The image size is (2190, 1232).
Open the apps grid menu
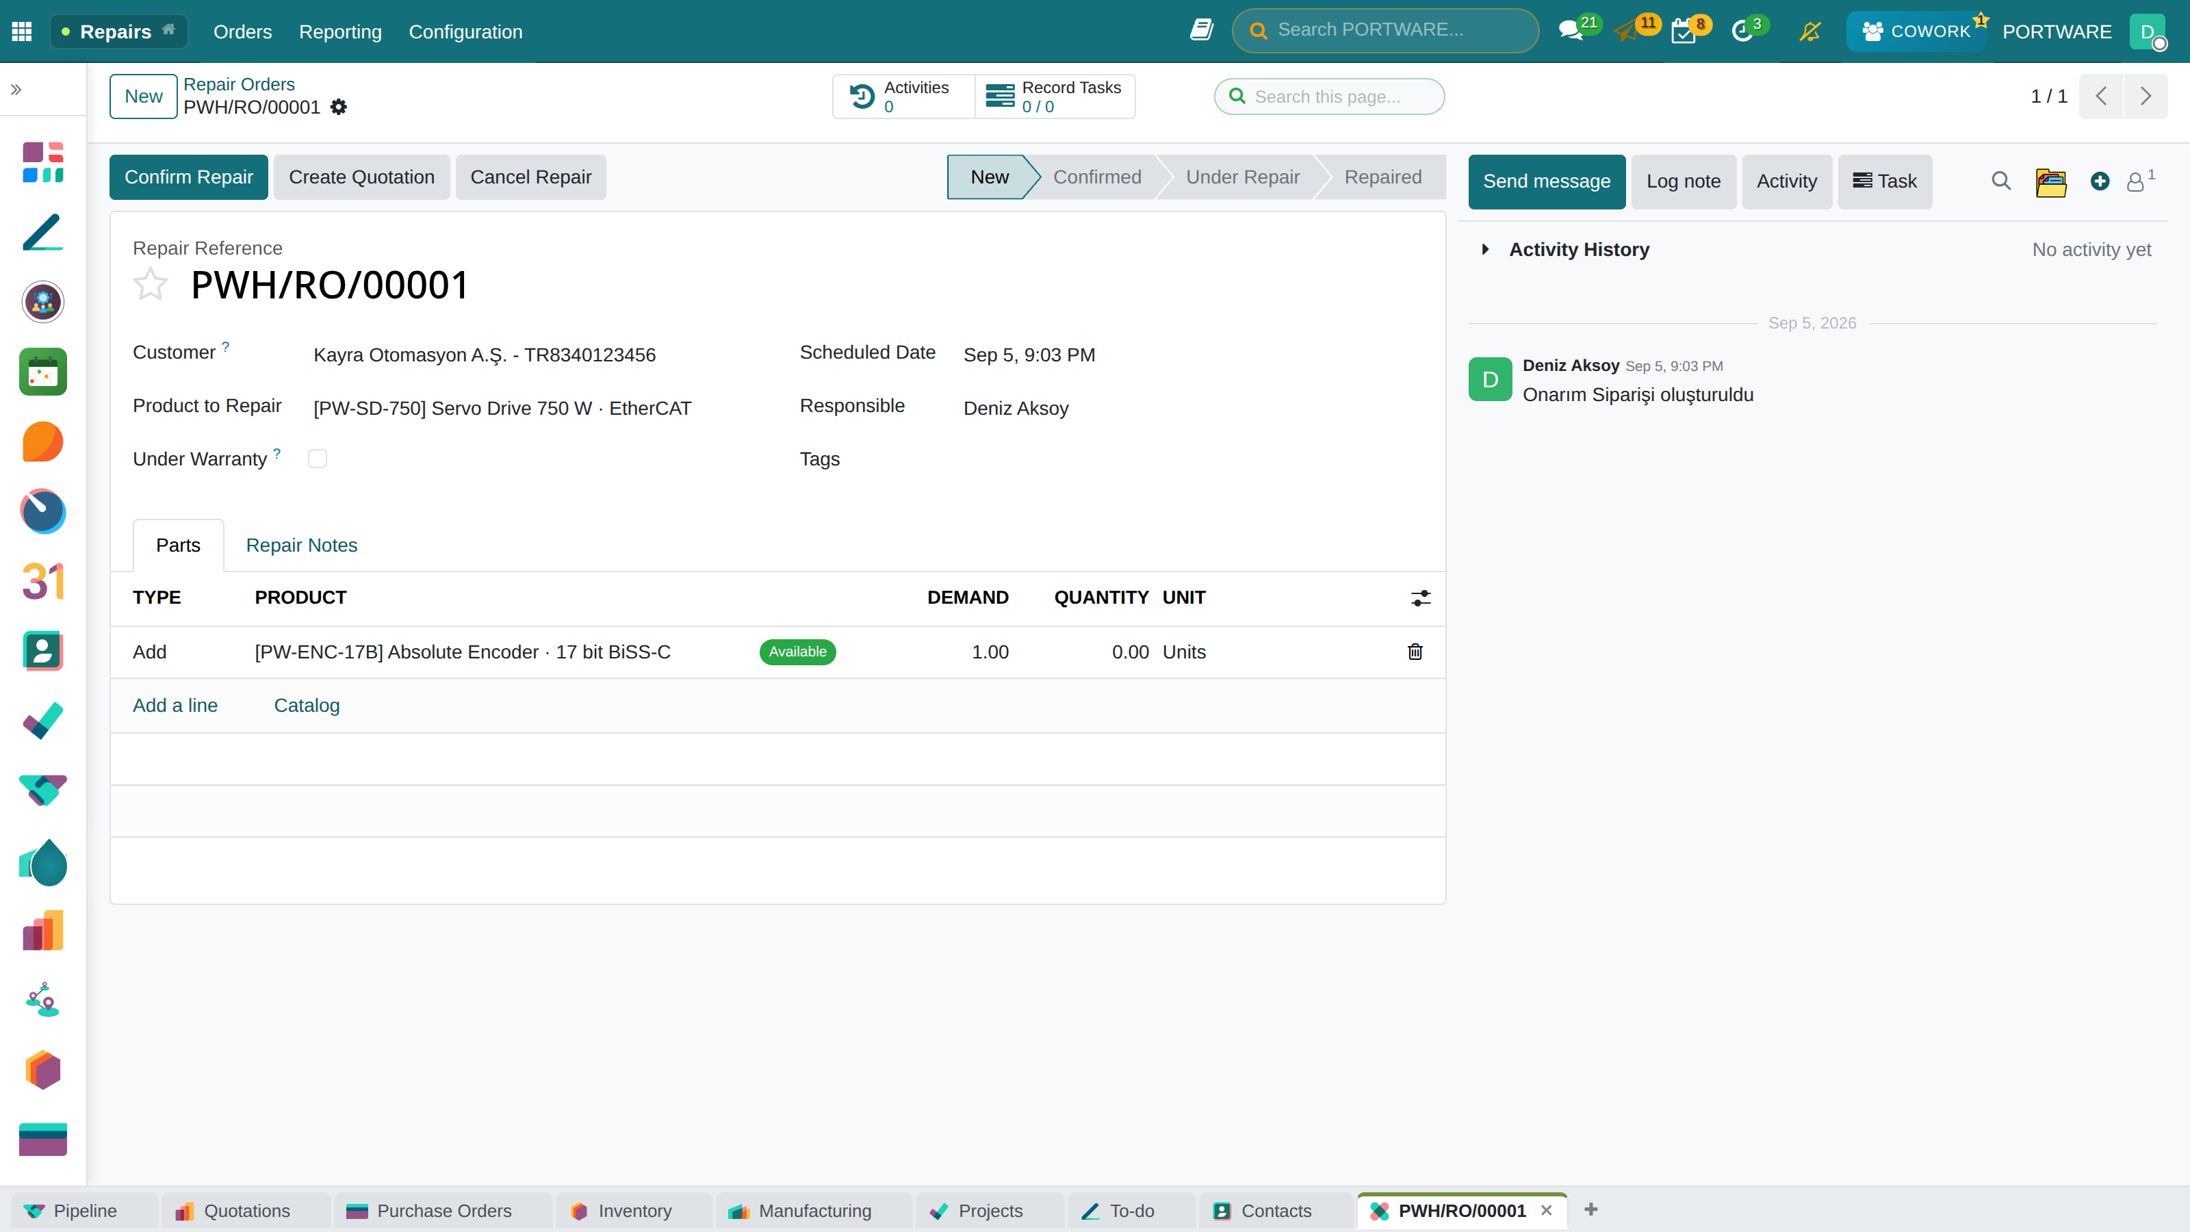click(22, 31)
